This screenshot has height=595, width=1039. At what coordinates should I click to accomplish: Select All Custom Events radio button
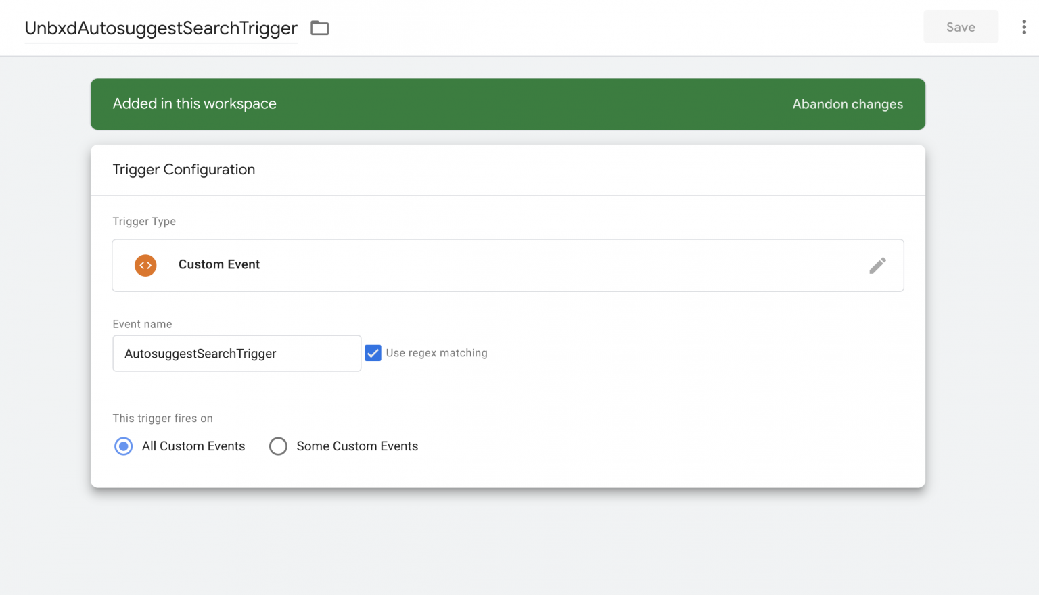124,446
